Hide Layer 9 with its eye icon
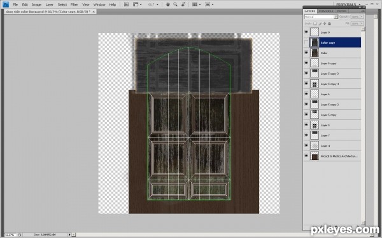The height and width of the screenshot is (238, 382). (x=306, y=32)
